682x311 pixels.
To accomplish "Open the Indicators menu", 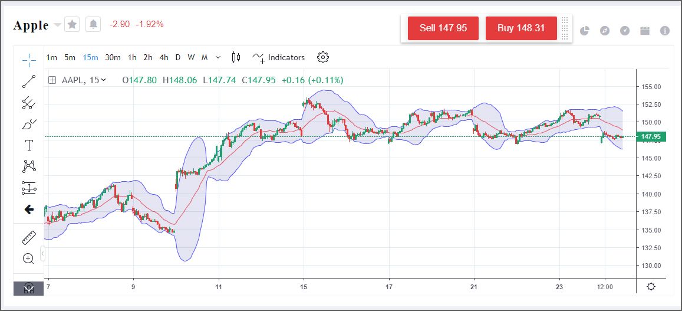I will [279, 57].
